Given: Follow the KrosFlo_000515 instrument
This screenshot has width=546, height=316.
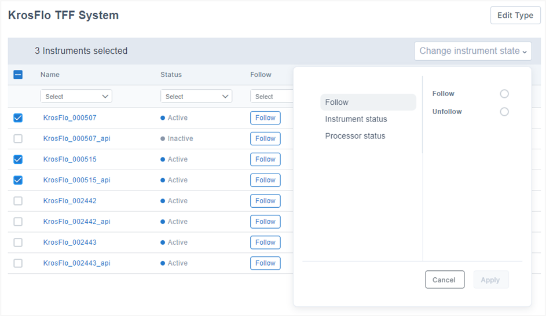Looking at the screenshot, I should pos(265,159).
